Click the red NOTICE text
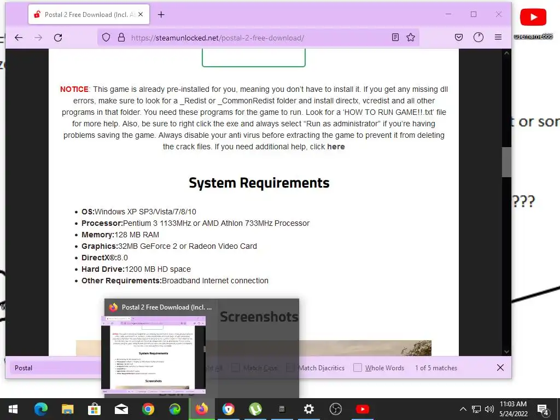Screen dimensions: 560x420 coord(74,89)
